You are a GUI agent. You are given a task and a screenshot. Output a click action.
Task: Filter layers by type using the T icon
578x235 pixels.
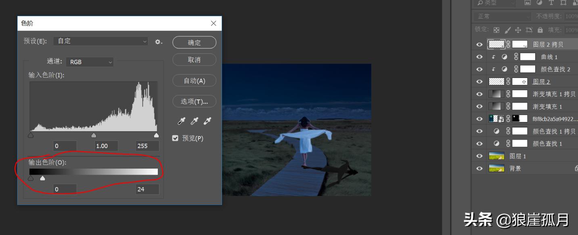point(551,3)
